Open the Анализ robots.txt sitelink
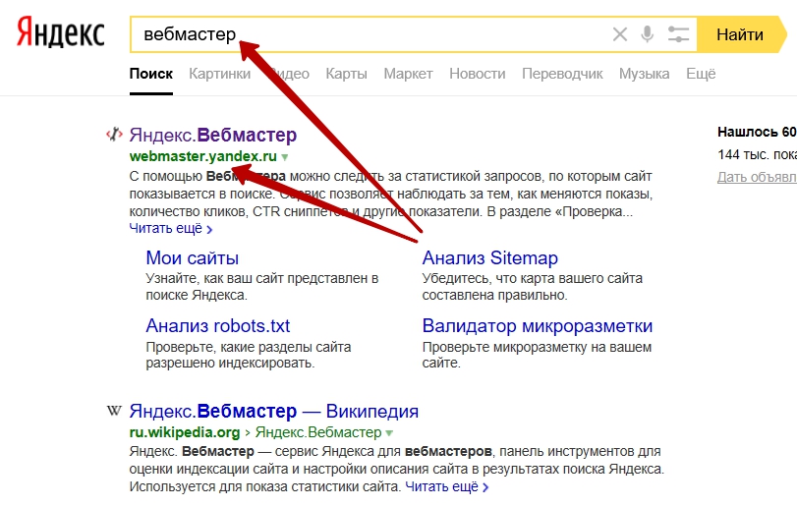Screen dimensions: 797x507 pyautogui.click(x=217, y=326)
